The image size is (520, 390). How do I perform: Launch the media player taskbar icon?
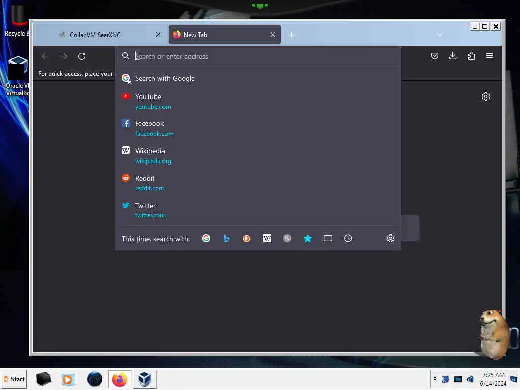[x=69, y=379]
